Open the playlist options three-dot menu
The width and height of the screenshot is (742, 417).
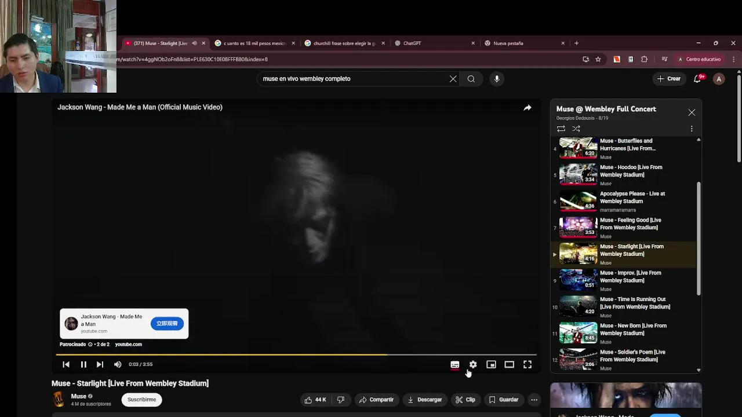pos(692,129)
